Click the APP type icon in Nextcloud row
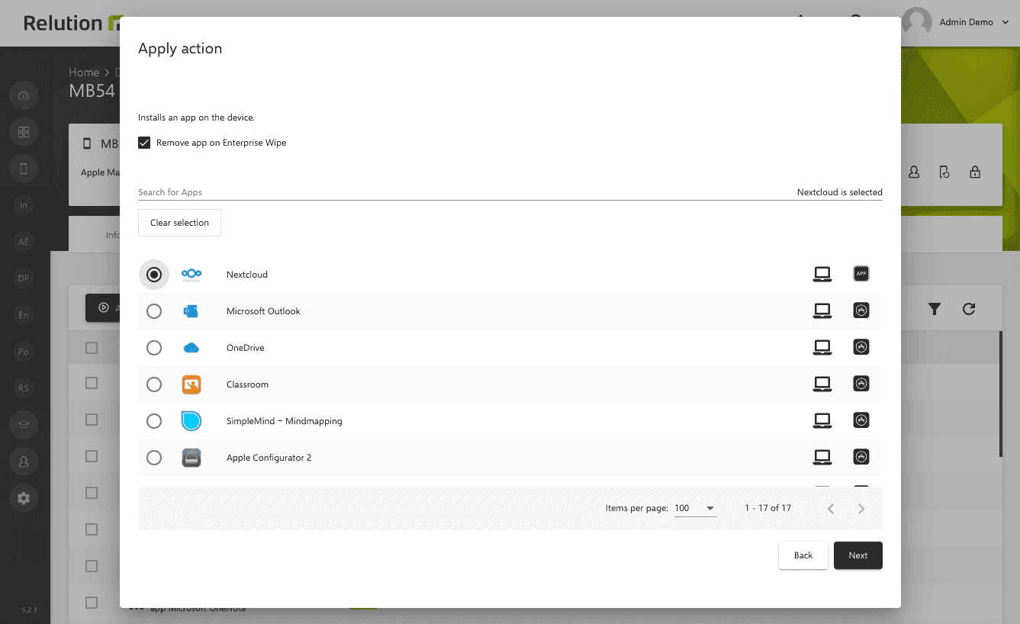Viewport: 1020px width, 624px height. pyautogui.click(x=861, y=274)
